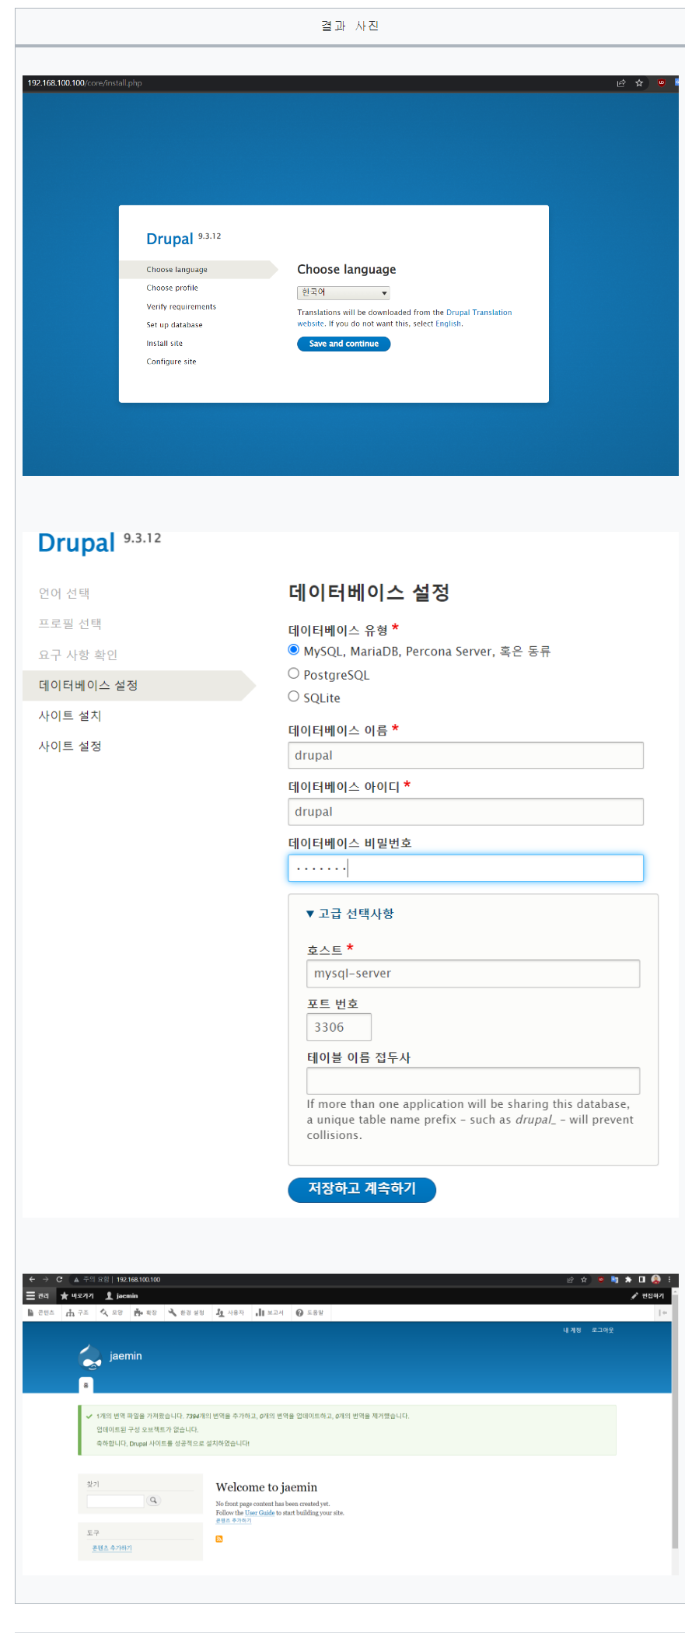This screenshot has height=1650, width=685.
Task: Open the 도움말 help menu item
Action: (x=309, y=1313)
